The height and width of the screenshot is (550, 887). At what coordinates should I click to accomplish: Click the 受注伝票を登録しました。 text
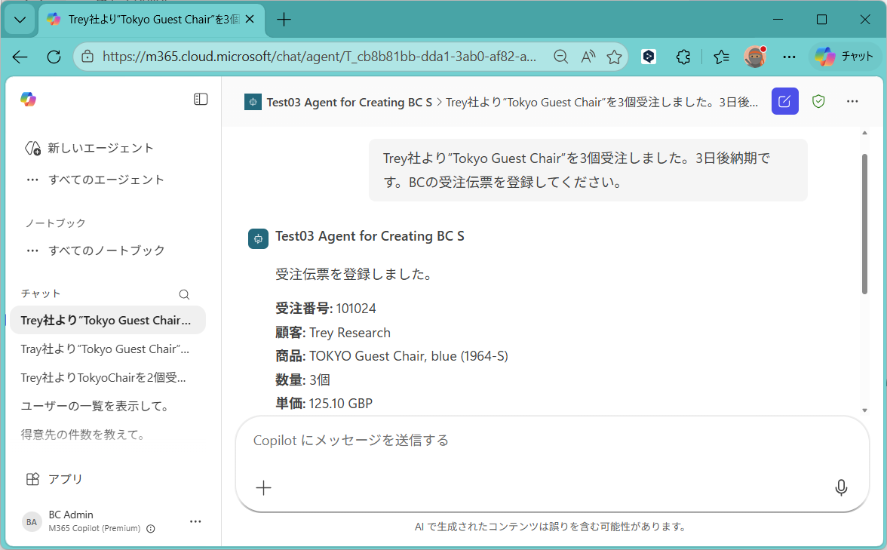pyautogui.click(x=356, y=275)
